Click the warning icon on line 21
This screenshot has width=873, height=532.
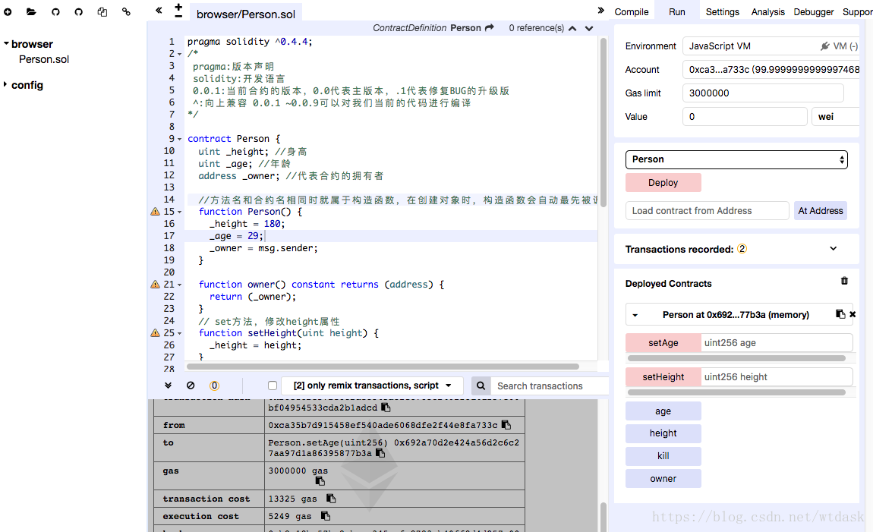point(156,285)
